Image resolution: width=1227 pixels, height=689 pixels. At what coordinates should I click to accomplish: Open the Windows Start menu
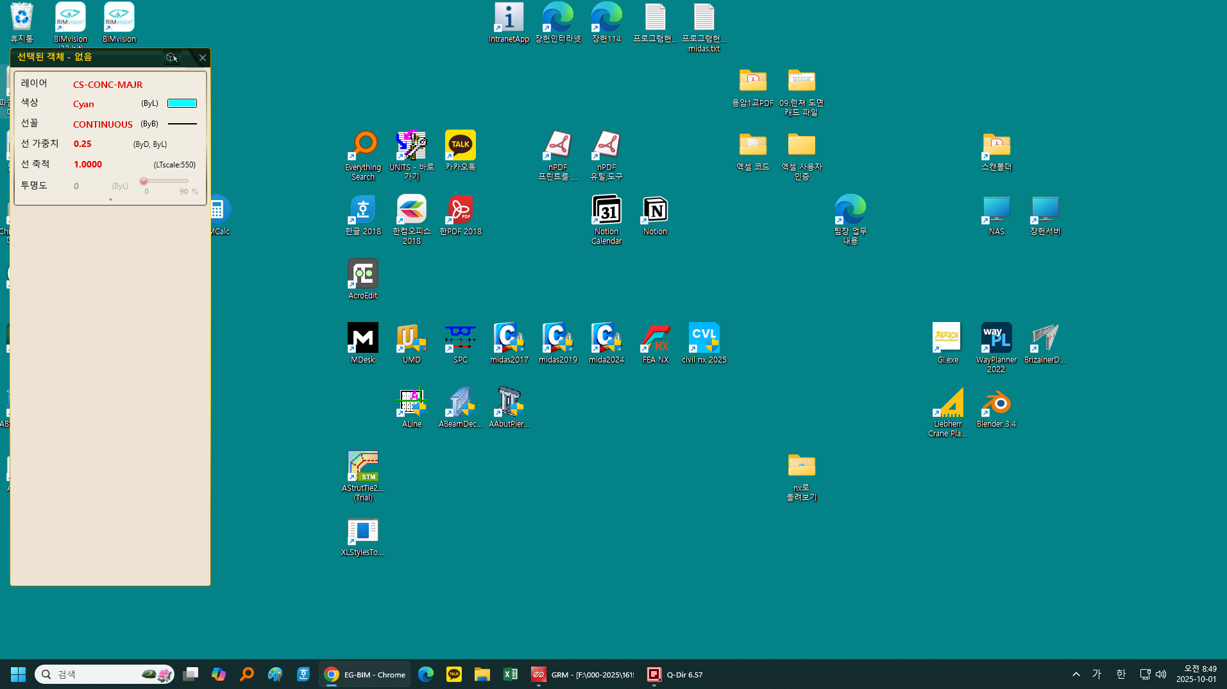click(x=18, y=674)
